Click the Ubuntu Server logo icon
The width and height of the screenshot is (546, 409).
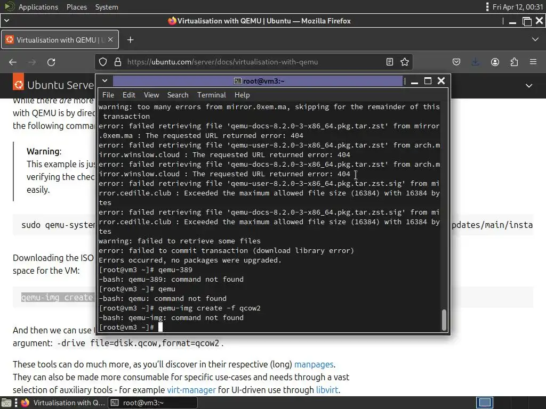pos(19,82)
